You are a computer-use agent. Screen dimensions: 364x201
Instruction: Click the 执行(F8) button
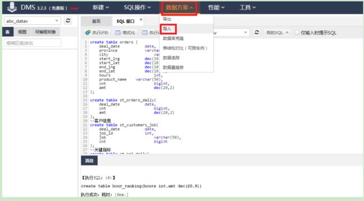(97, 32)
